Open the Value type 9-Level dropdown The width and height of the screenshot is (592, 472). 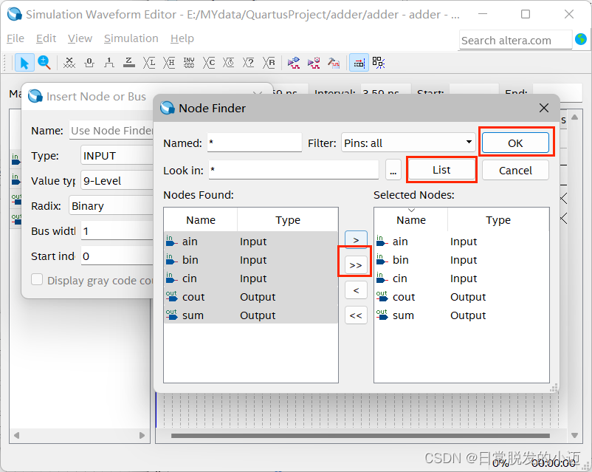(x=117, y=181)
